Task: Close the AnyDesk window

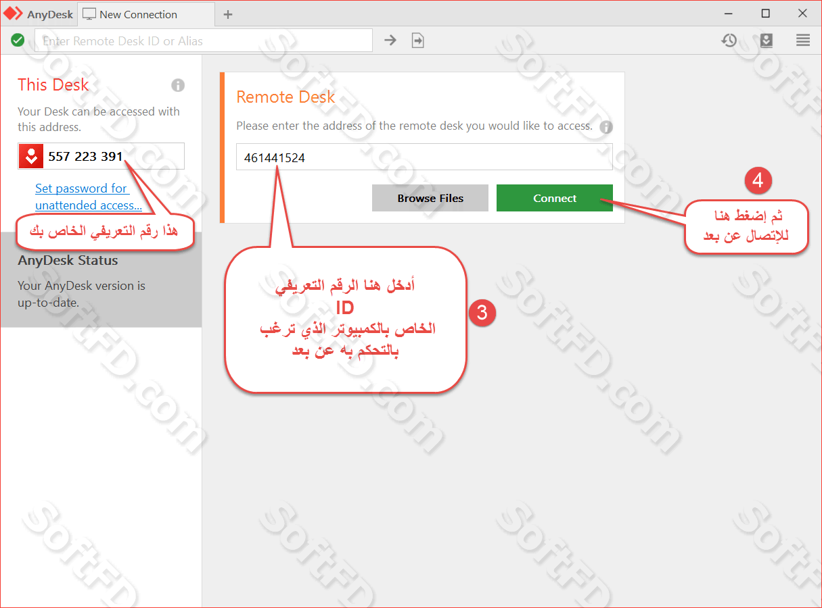Action: tap(802, 14)
